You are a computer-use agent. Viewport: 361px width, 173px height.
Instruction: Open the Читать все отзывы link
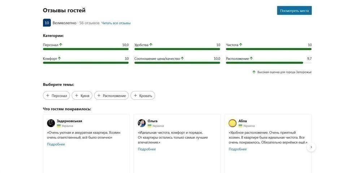coord(116,23)
